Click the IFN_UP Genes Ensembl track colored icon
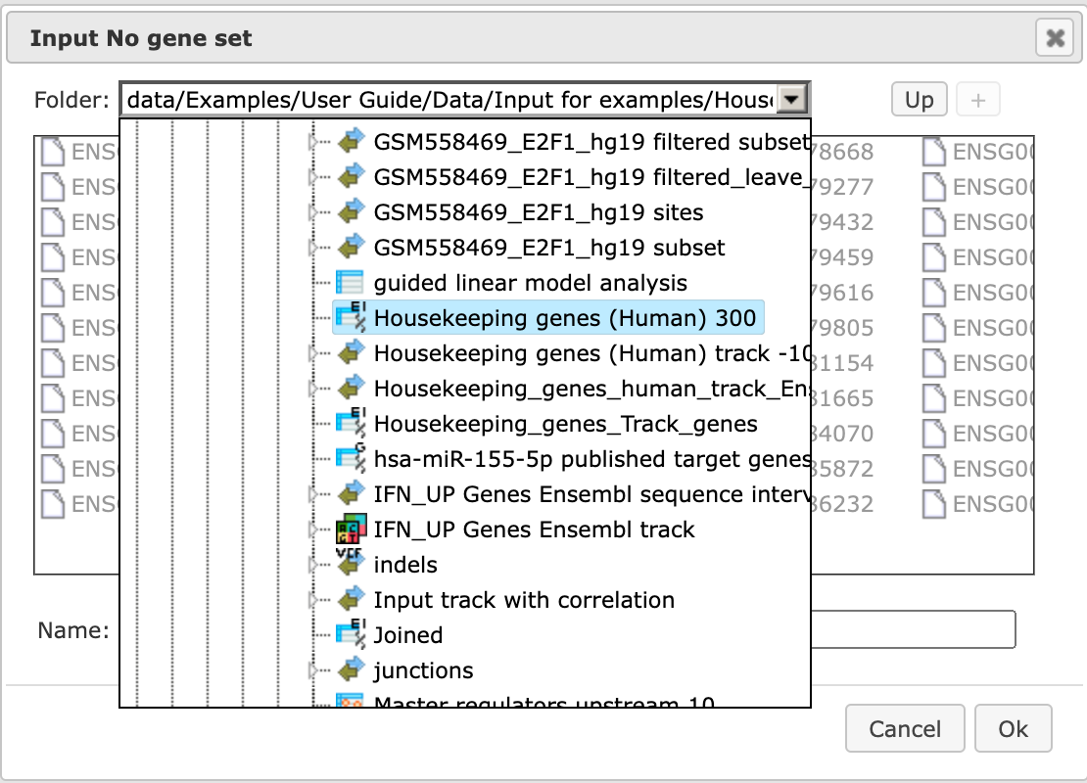Screen dimensions: 1087x783 [x=351, y=530]
